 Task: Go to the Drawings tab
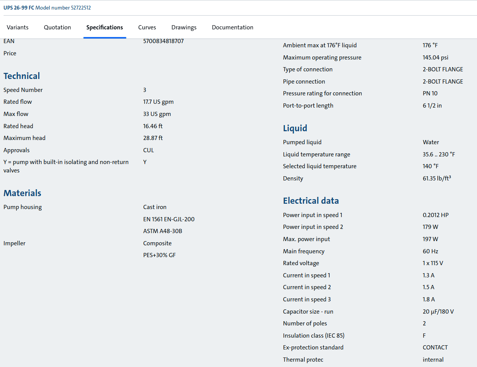184,27
